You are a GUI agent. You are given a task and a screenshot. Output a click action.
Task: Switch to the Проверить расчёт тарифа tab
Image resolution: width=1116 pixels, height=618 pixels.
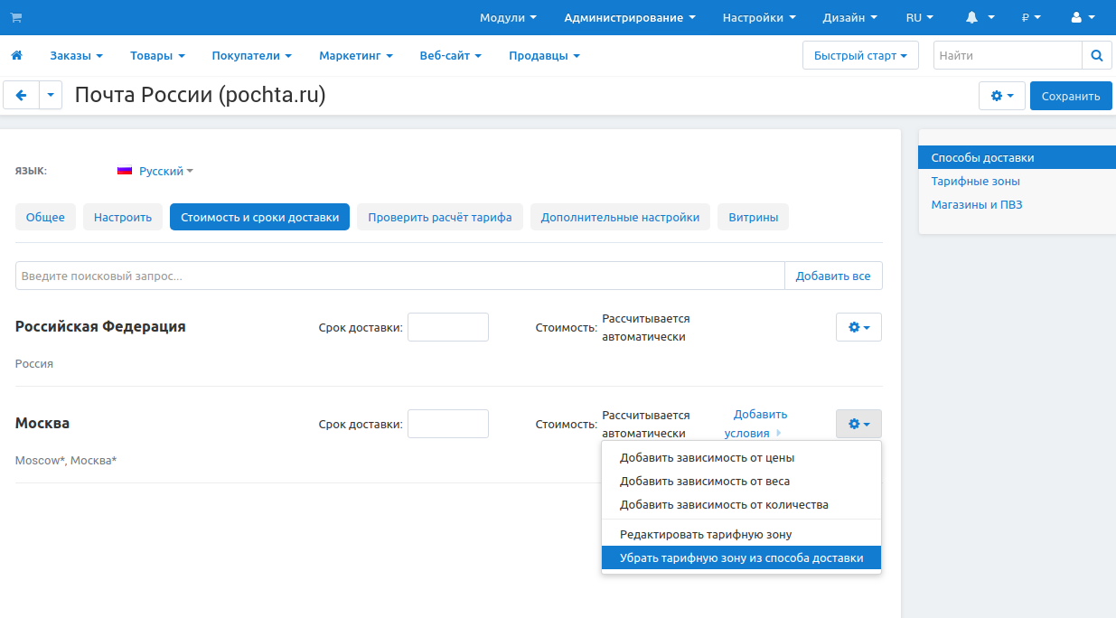(439, 217)
